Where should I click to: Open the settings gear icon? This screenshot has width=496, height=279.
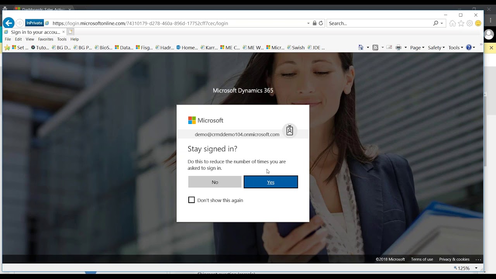coord(470,24)
